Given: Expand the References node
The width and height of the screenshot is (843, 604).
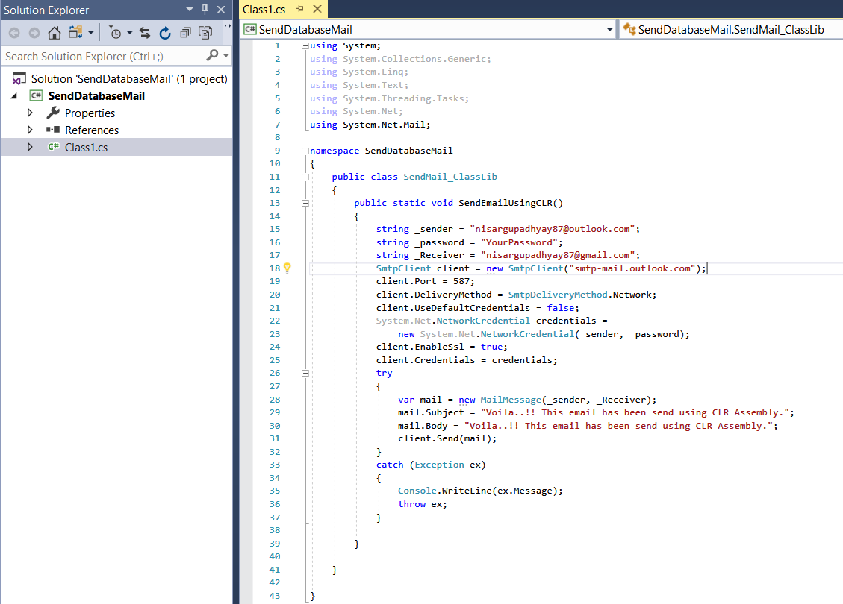Looking at the screenshot, I should tap(31, 130).
